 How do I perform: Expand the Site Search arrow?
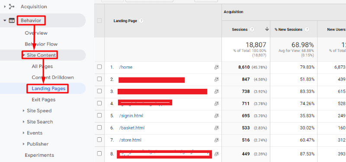click(x=24, y=122)
